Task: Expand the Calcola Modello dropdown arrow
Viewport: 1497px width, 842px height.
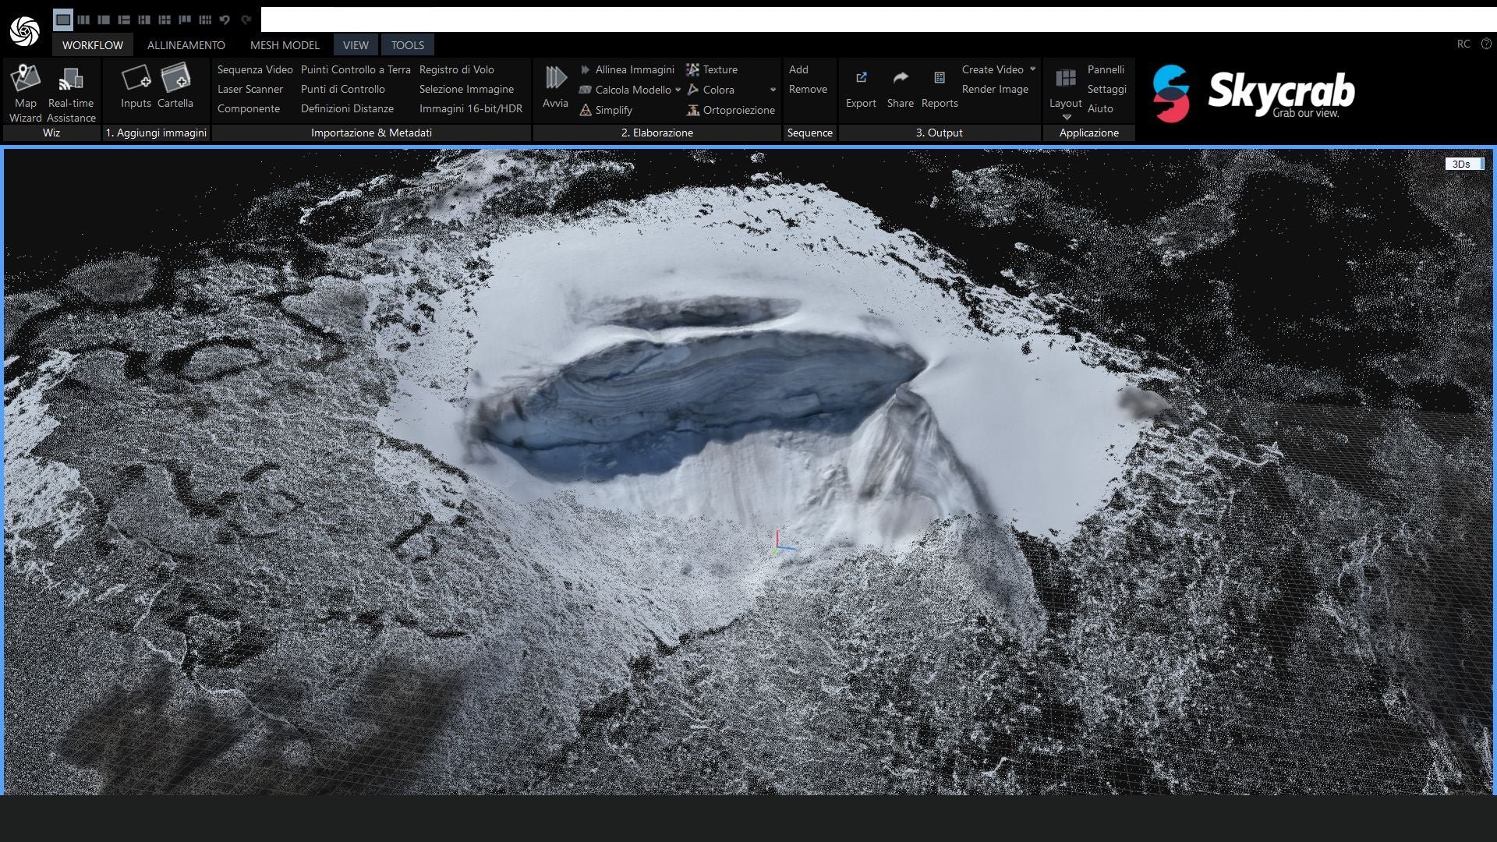Action: point(678,90)
